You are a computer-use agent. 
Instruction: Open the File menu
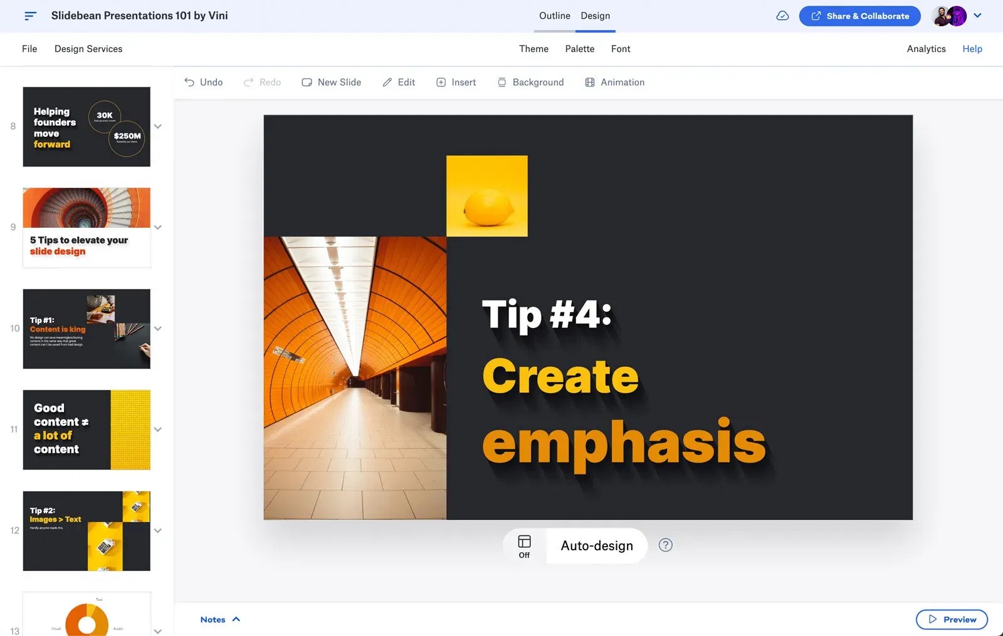(x=29, y=49)
